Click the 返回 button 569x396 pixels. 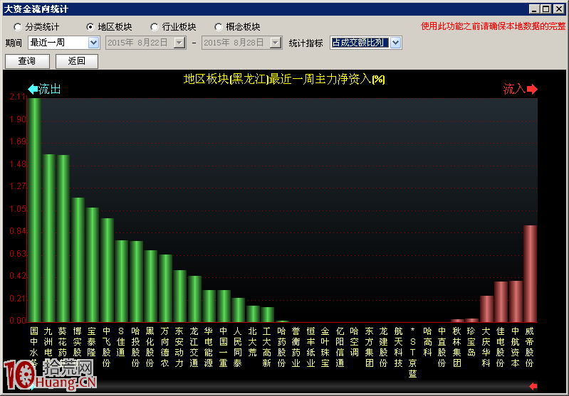[x=77, y=61]
